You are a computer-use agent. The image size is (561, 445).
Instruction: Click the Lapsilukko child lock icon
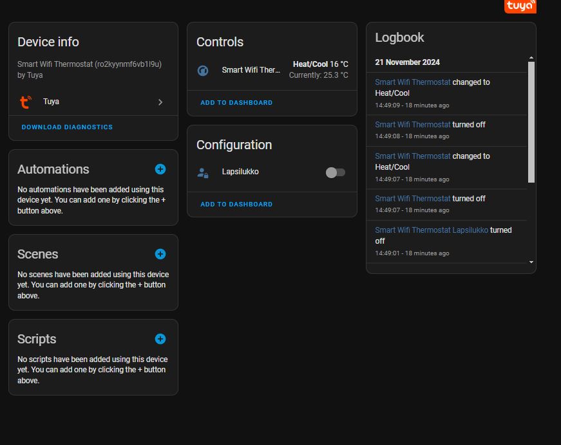[x=203, y=173]
